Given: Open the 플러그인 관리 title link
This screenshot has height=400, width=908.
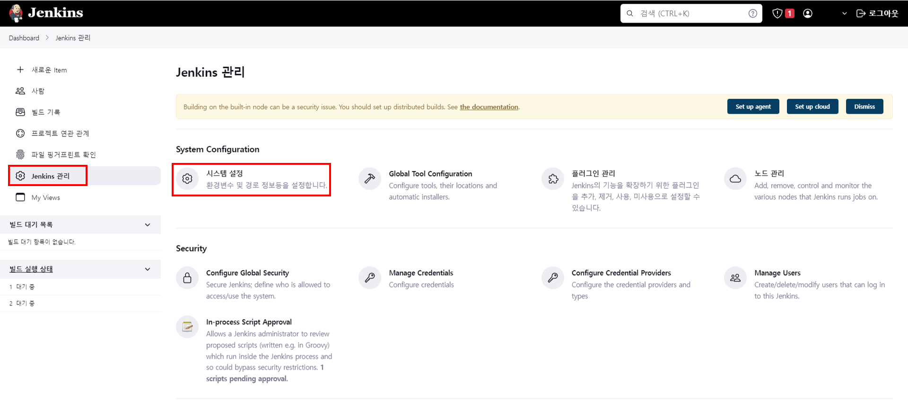Looking at the screenshot, I should point(594,173).
